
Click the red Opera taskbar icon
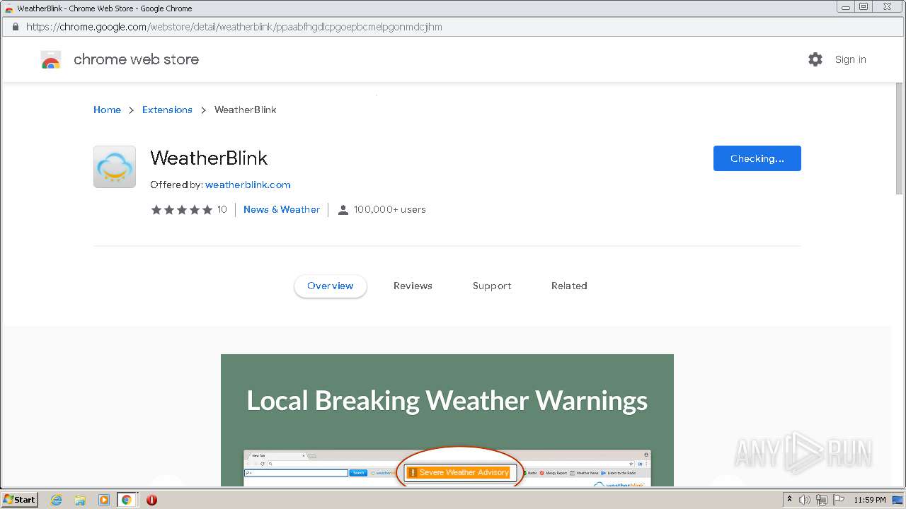pyautogui.click(x=151, y=500)
